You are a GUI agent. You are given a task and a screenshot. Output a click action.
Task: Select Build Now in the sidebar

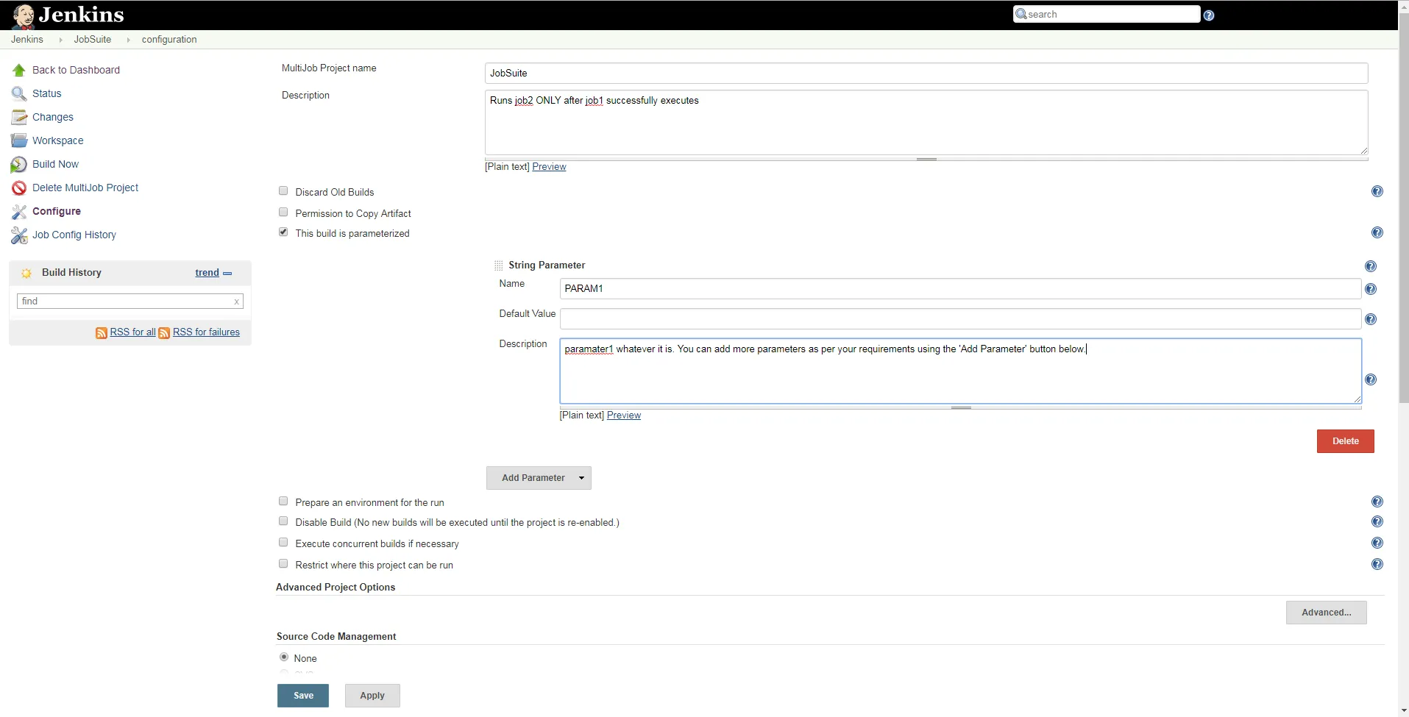tap(55, 164)
